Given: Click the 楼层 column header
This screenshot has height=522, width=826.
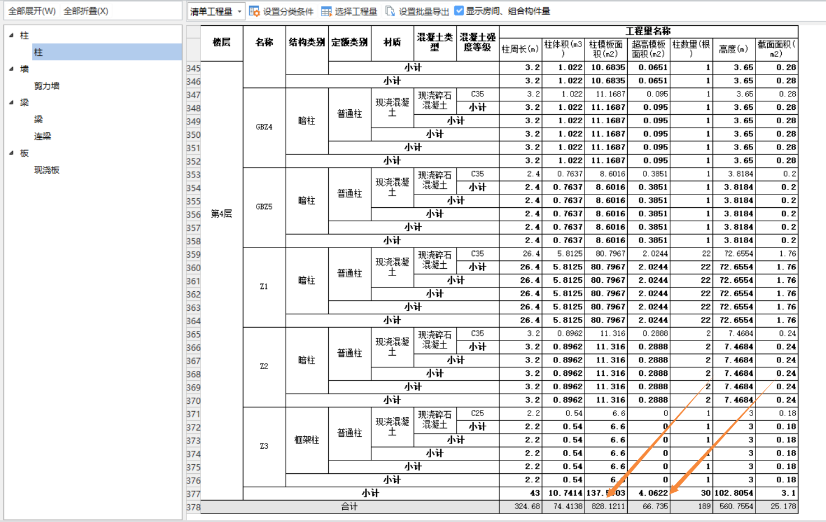Looking at the screenshot, I should [x=222, y=43].
